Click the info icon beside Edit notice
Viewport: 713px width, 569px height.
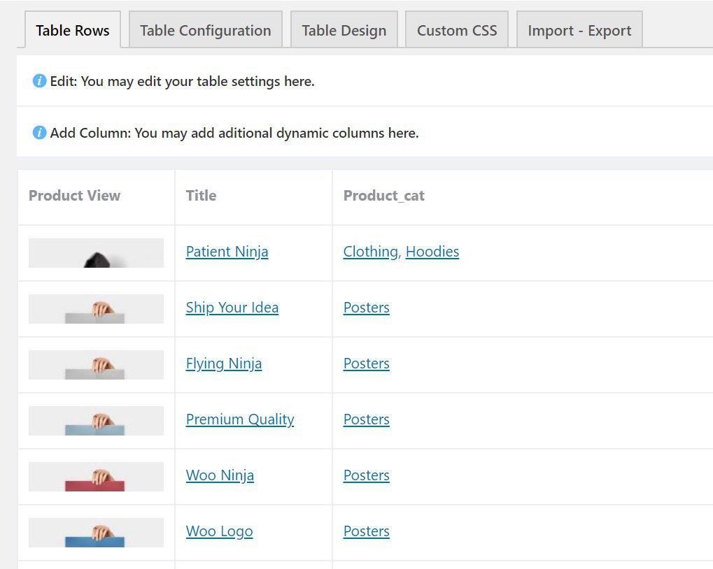39,81
